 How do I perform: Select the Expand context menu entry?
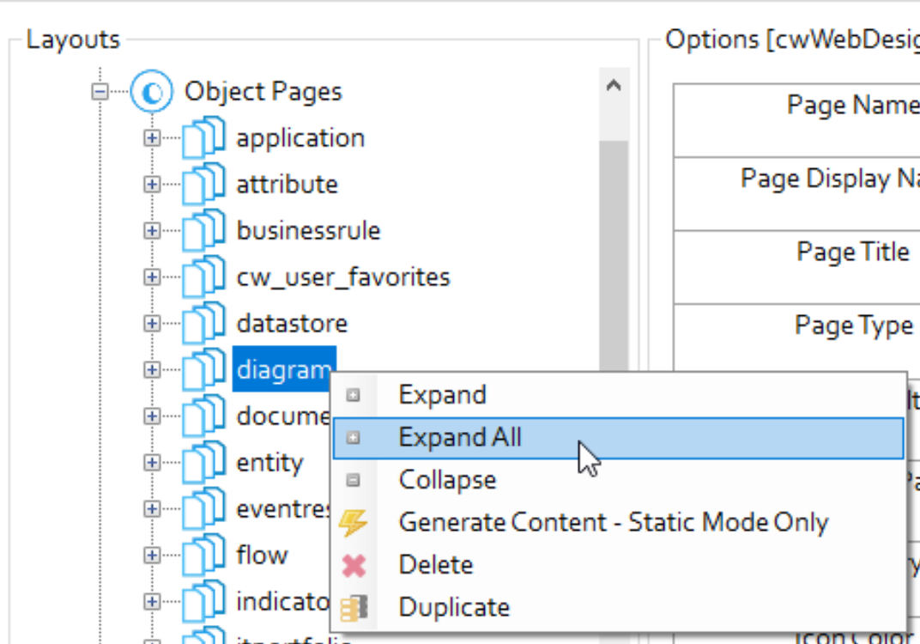tap(442, 395)
